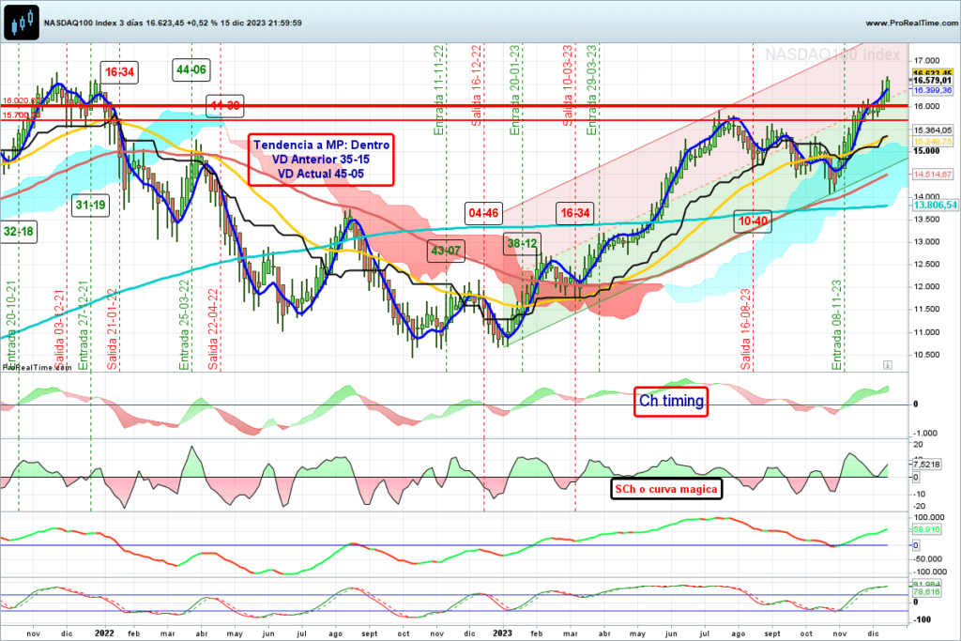Image resolution: width=961 pixels, height=641 pixels.
Task: Click the 16.020 resistance level label
Action: click(x=21, y=99)
